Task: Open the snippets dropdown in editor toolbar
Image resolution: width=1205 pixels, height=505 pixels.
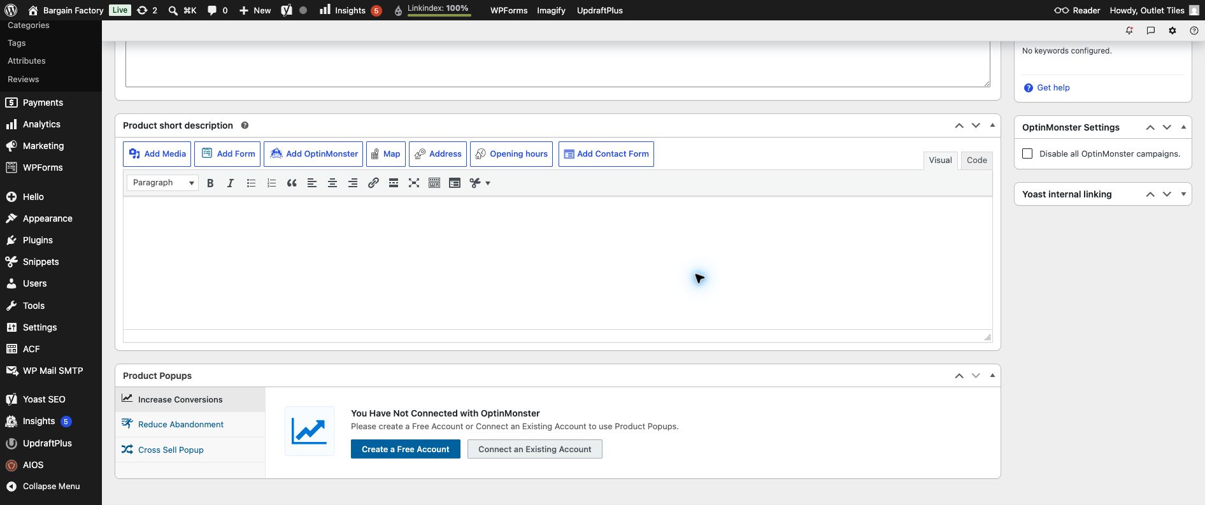Action: pos(480,183)
